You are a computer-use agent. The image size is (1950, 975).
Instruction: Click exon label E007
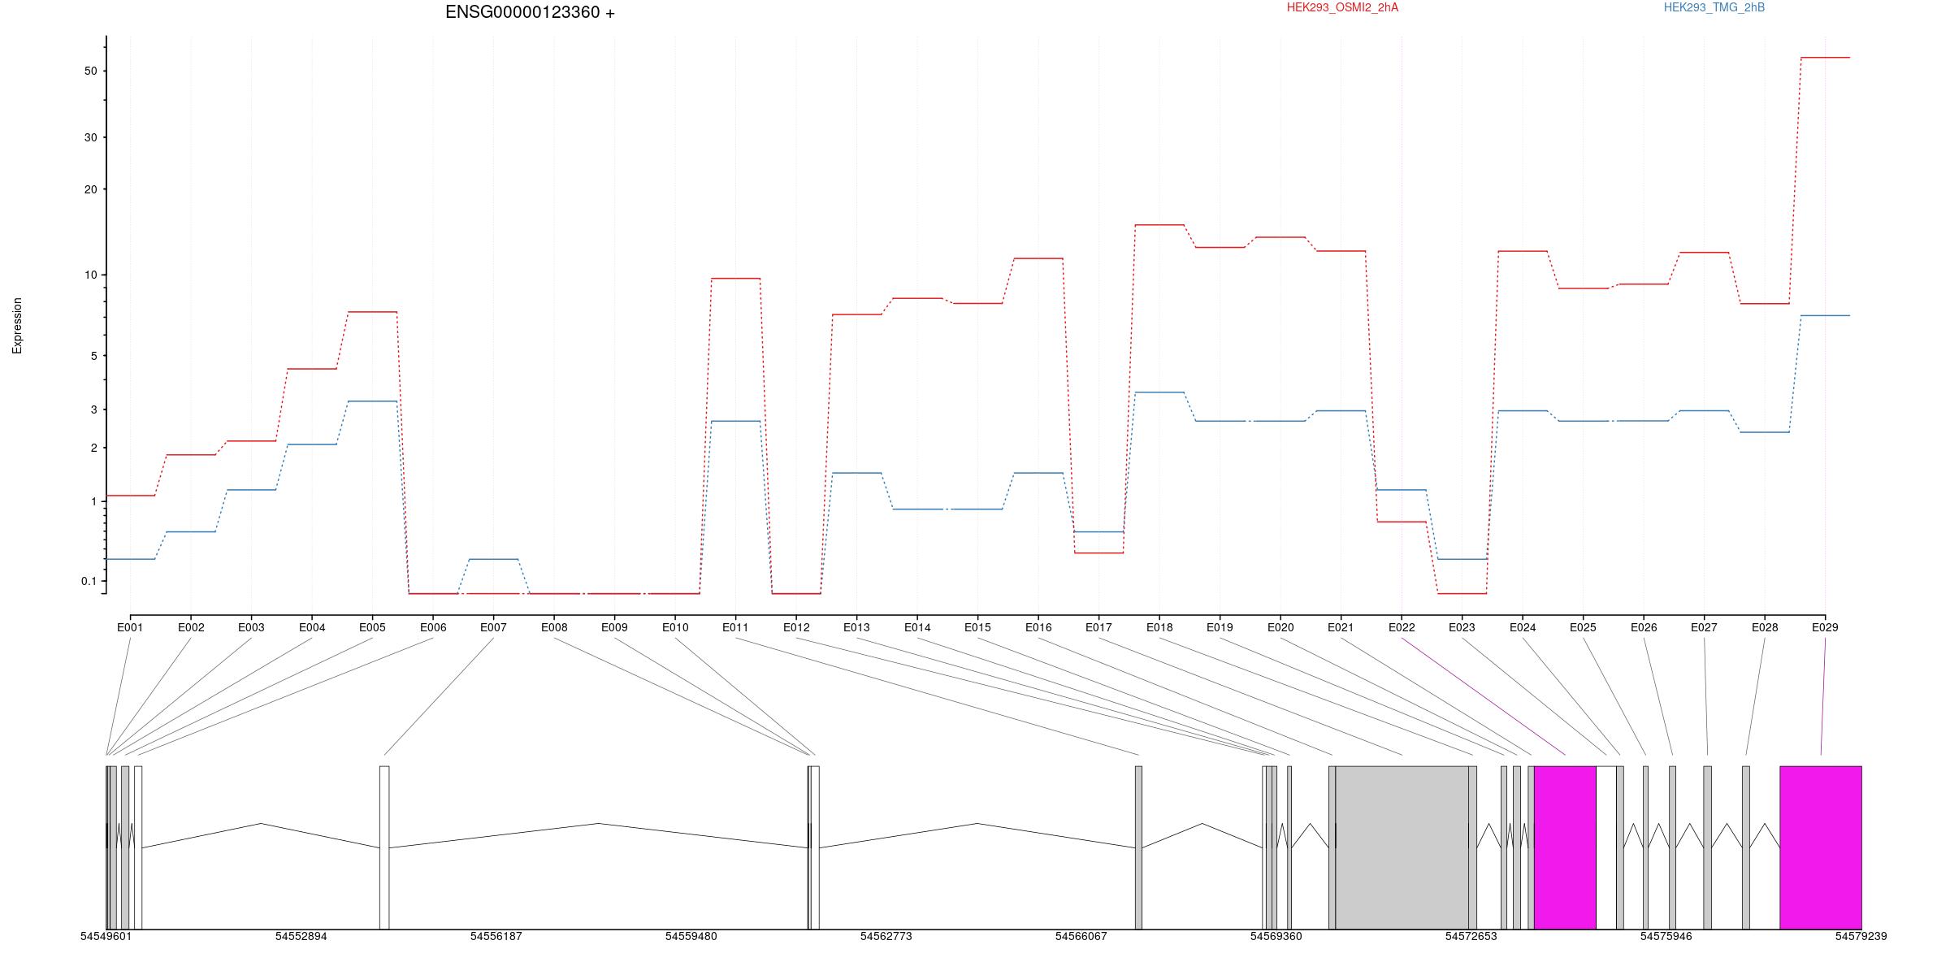493,627
